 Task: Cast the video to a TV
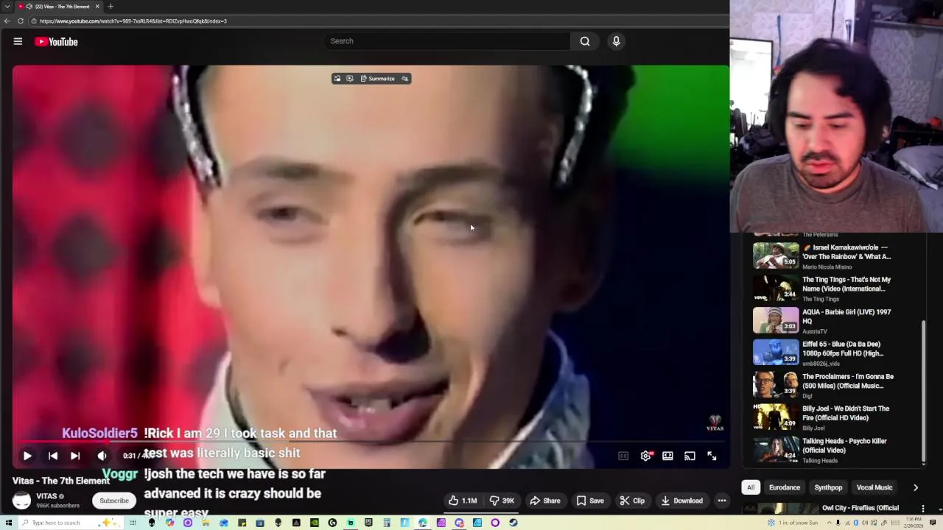[690, 456]
